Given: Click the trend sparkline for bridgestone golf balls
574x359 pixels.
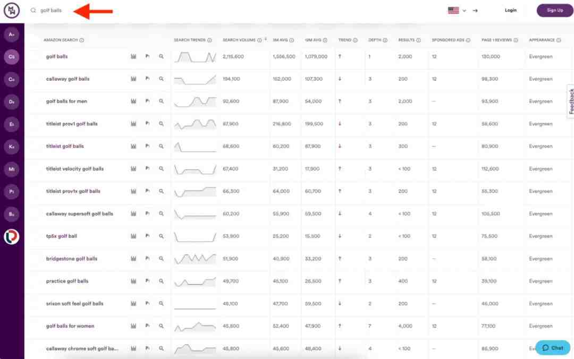Looking at the screenshot, I should [195, 259].
